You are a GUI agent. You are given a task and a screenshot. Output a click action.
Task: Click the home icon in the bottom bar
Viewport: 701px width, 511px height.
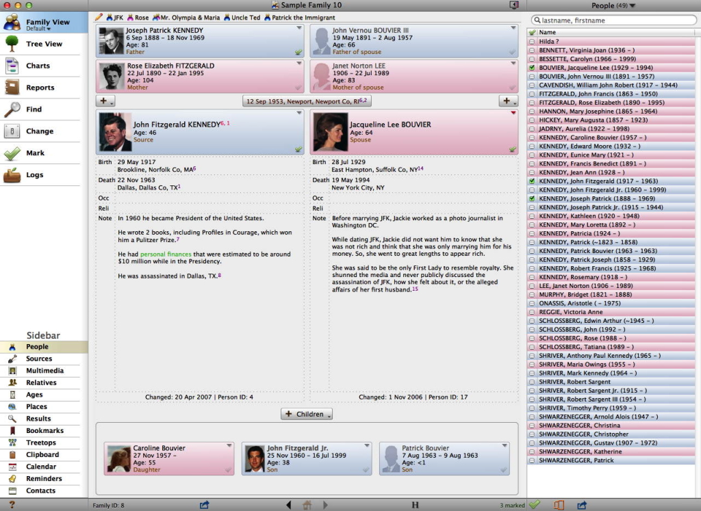pyautogui.click(x=307, y=503)
